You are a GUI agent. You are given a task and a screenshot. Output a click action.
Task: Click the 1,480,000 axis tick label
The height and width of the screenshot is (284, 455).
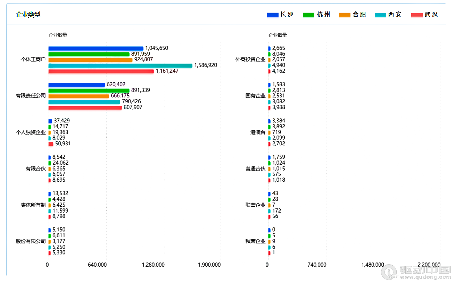pyautogui.click(x=373, y=265)
